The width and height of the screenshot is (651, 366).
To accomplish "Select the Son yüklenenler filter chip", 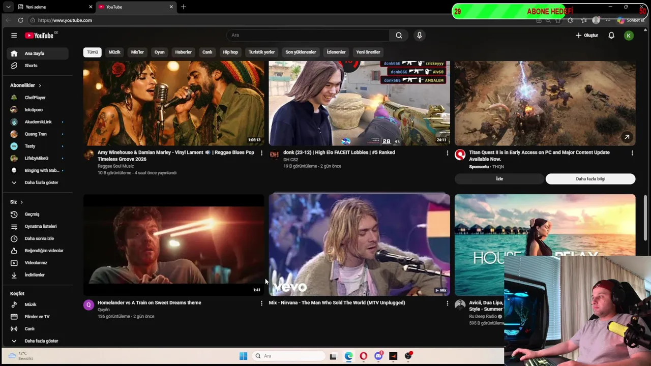I will tap(301, 52).
